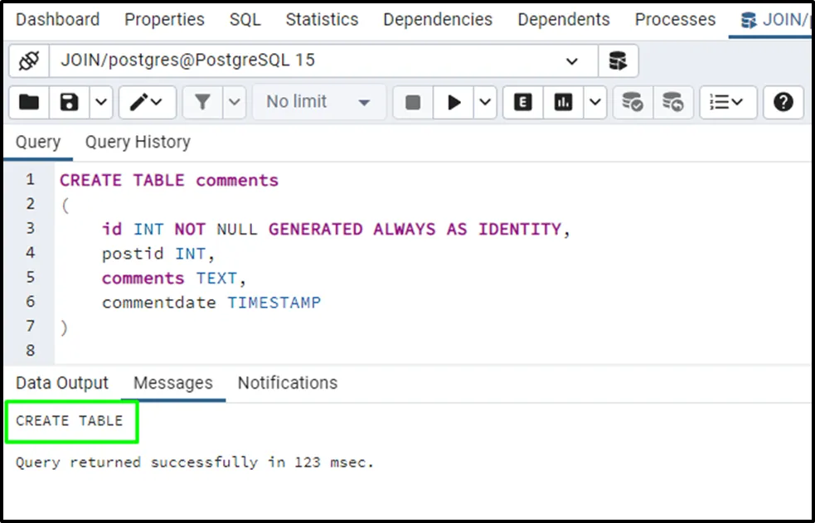
Task: Click the Commit transaction icon
Action: 633,102
